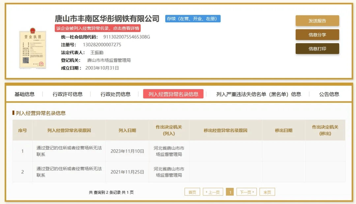The height and width of the screenshot is (204, 356).
Task: Click the 信息分享 button
Action: point(317,35)
